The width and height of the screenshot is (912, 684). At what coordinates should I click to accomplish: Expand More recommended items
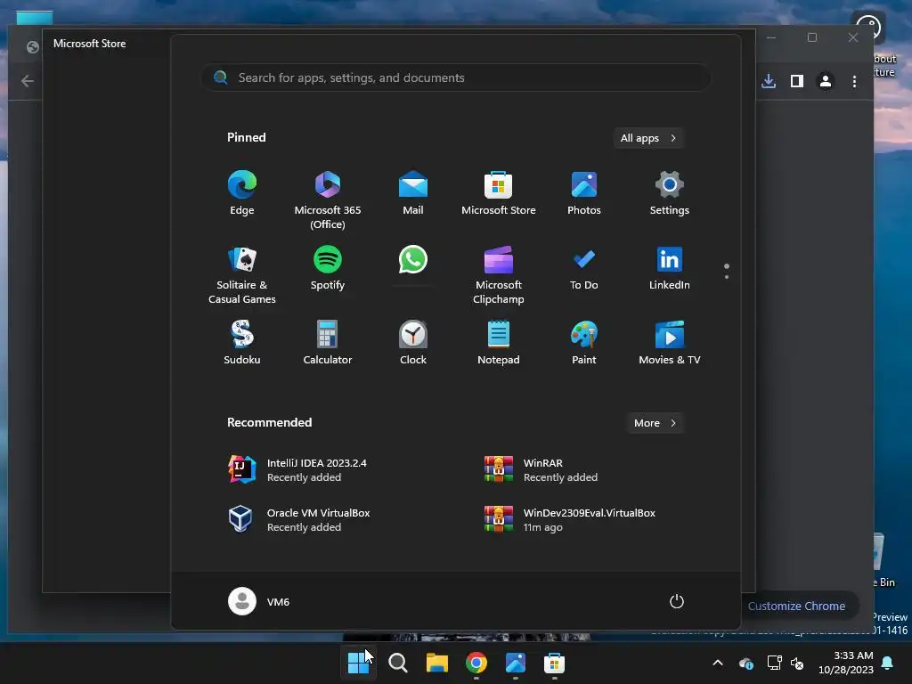pos(655,423)
